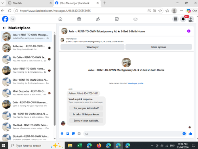Open the favorites list icon
This screenshot has height=149, width=198.
[x=167, y=11]
